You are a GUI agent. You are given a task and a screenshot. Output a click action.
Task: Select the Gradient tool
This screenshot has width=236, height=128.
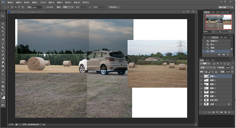tap(3, 59)
